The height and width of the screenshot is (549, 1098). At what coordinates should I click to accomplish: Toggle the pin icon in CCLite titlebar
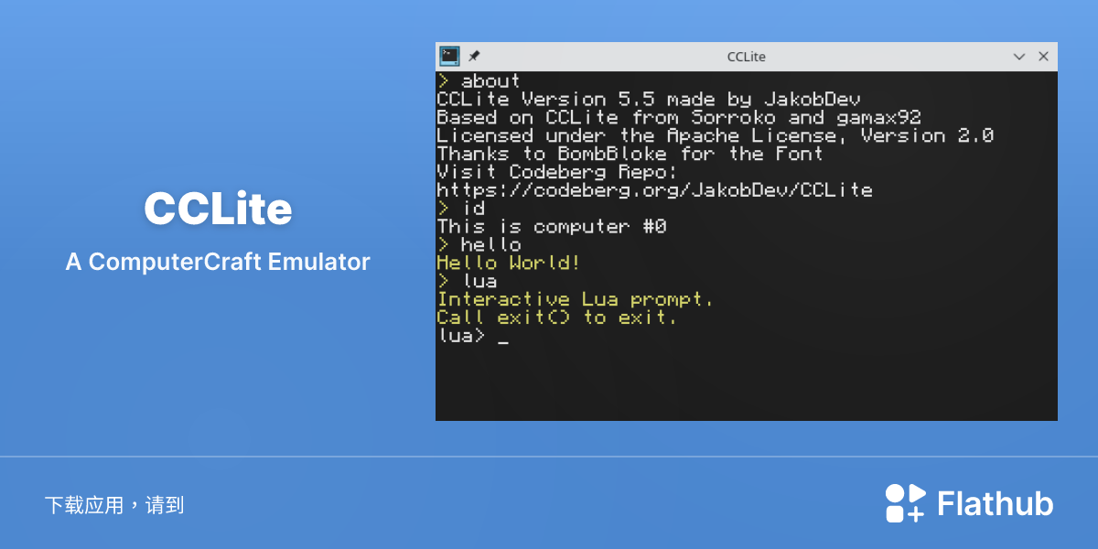coord(474,56)
